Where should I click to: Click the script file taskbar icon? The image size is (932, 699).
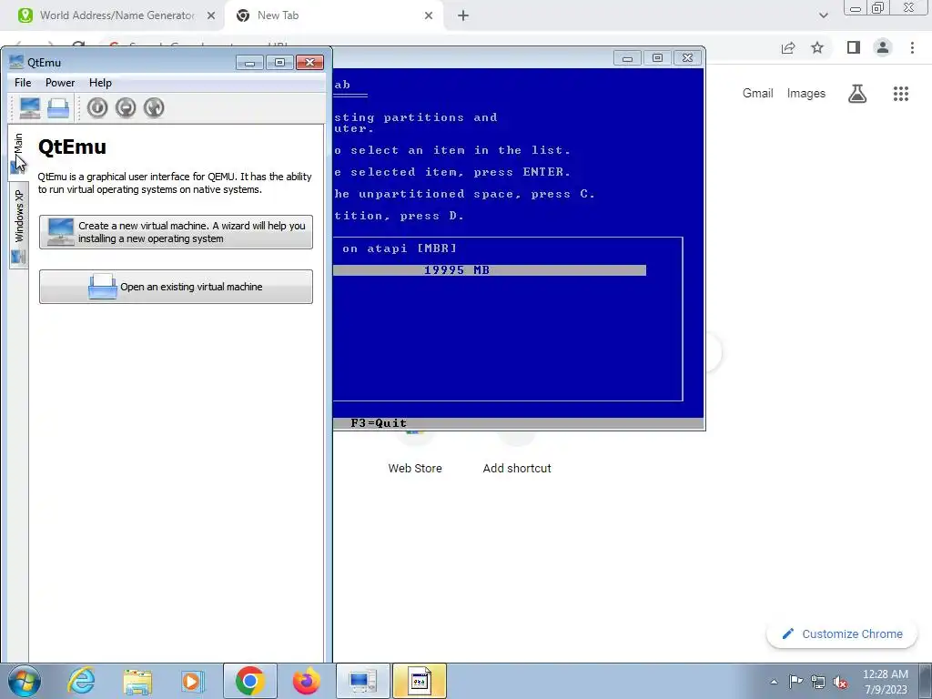[x=419, y=681]
